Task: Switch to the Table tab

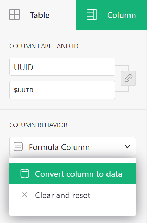Action: point(38,15)
